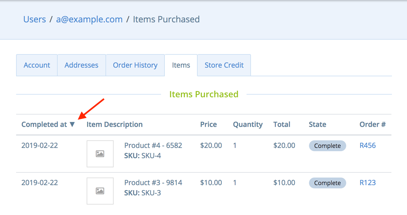Click the Order # column header
Screen dimensions: 407x215
click(372, 125)
